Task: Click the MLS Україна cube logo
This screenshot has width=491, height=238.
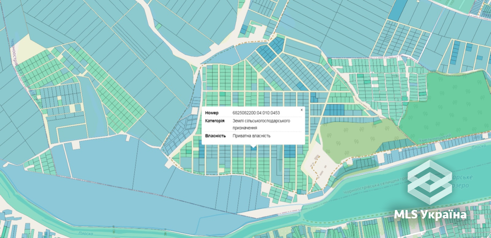Action: coord(430,182)
